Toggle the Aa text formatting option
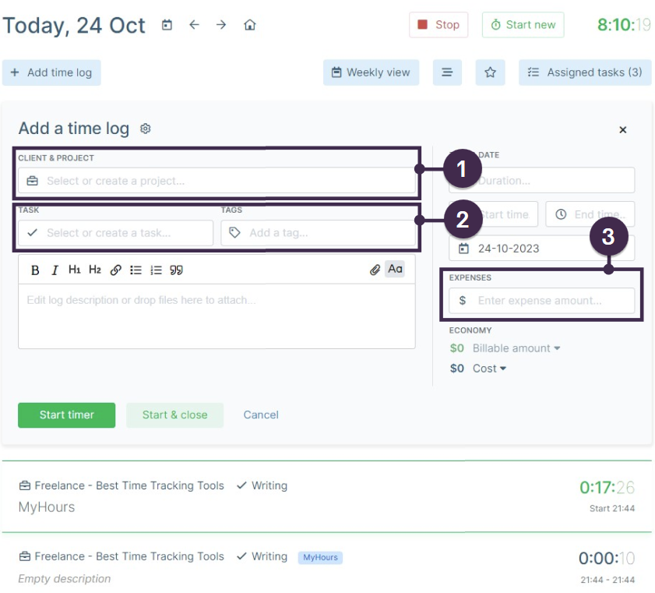The image size is (655, 593). [x=394, y=269]
